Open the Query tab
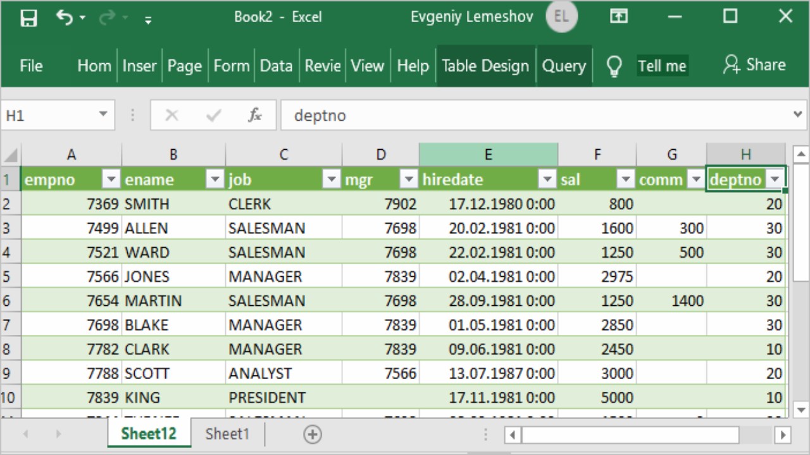810x455 pixels. tap(564, 66)
